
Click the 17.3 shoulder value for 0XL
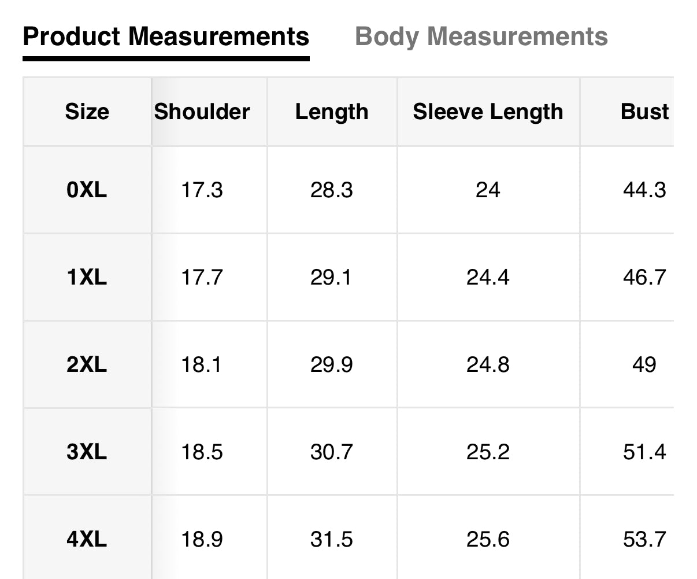[x=202, y=190]
